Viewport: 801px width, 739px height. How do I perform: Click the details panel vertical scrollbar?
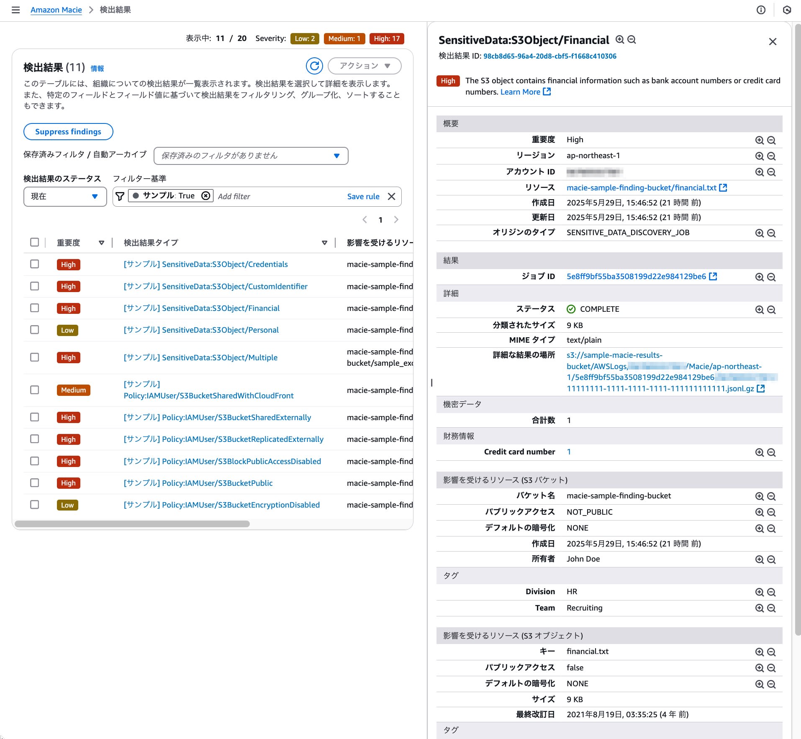click(797, 331)
